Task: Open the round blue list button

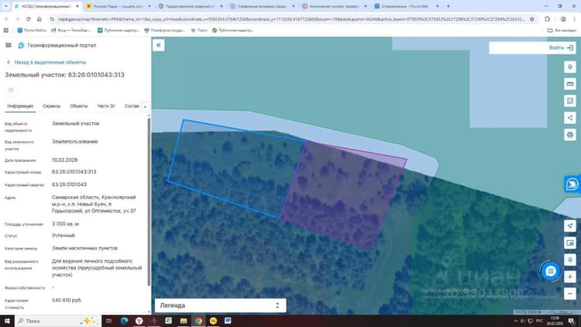Action: (550, 271)
